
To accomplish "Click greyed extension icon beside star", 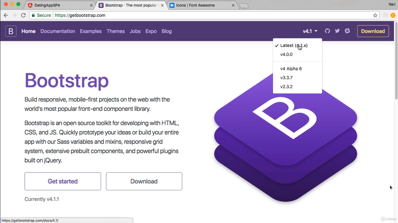I will (x=385, y=15).
